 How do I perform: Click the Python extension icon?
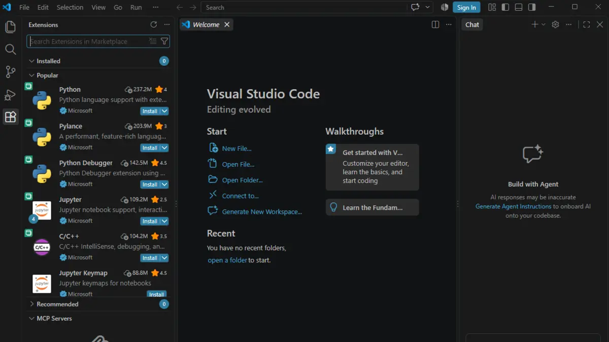pyautogui.click(x=42, y=100)
